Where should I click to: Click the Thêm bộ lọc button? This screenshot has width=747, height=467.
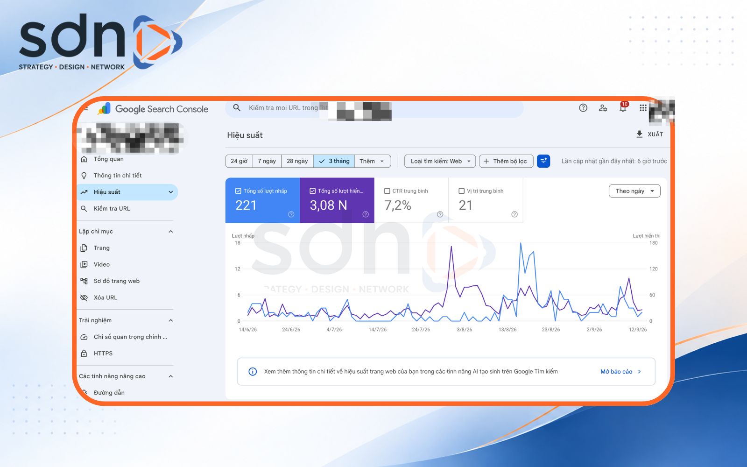click(506, 161)
